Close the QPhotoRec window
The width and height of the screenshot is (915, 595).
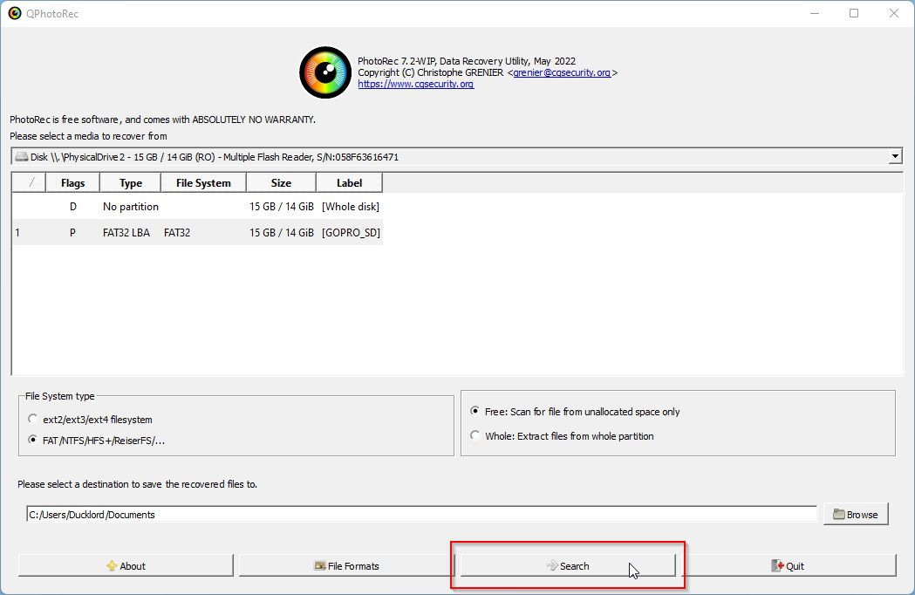point(893,13)
